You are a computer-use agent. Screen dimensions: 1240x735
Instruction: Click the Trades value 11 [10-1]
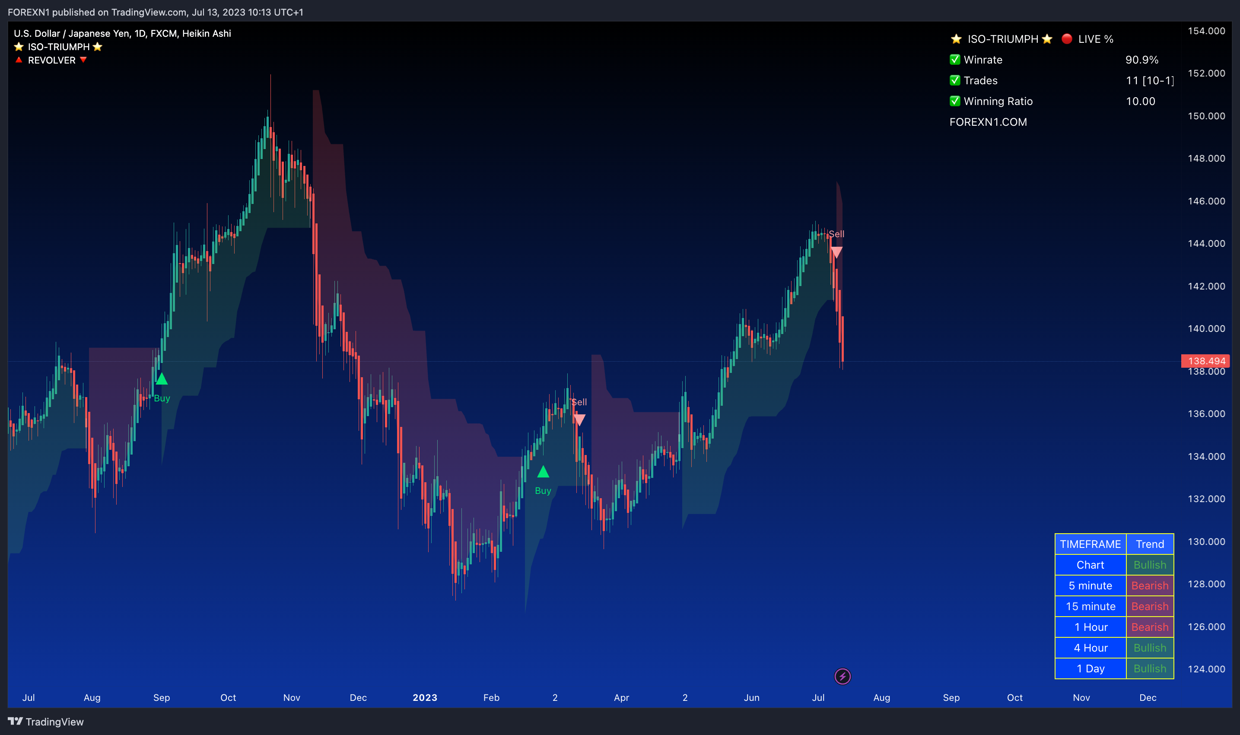(1149, 80)
